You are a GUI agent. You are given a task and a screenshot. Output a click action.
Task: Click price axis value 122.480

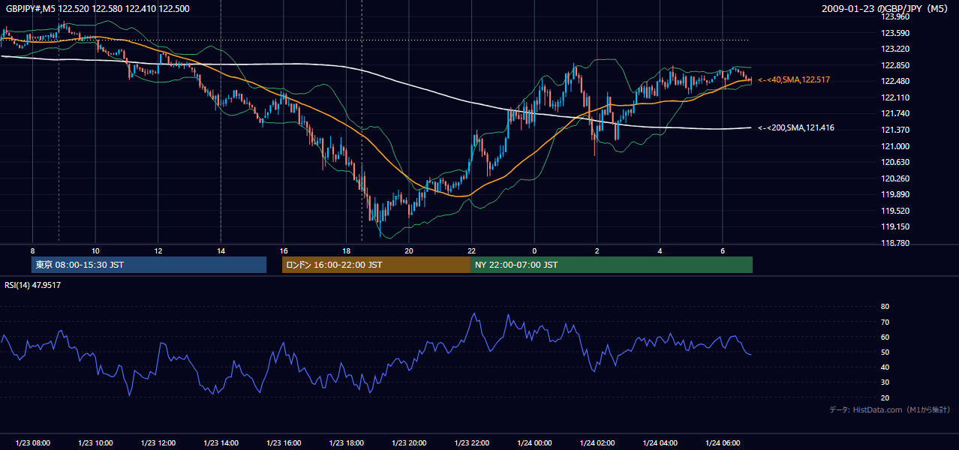894,81
